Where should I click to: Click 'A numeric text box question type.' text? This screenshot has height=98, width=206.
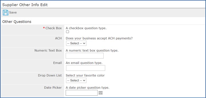(92, 51)
